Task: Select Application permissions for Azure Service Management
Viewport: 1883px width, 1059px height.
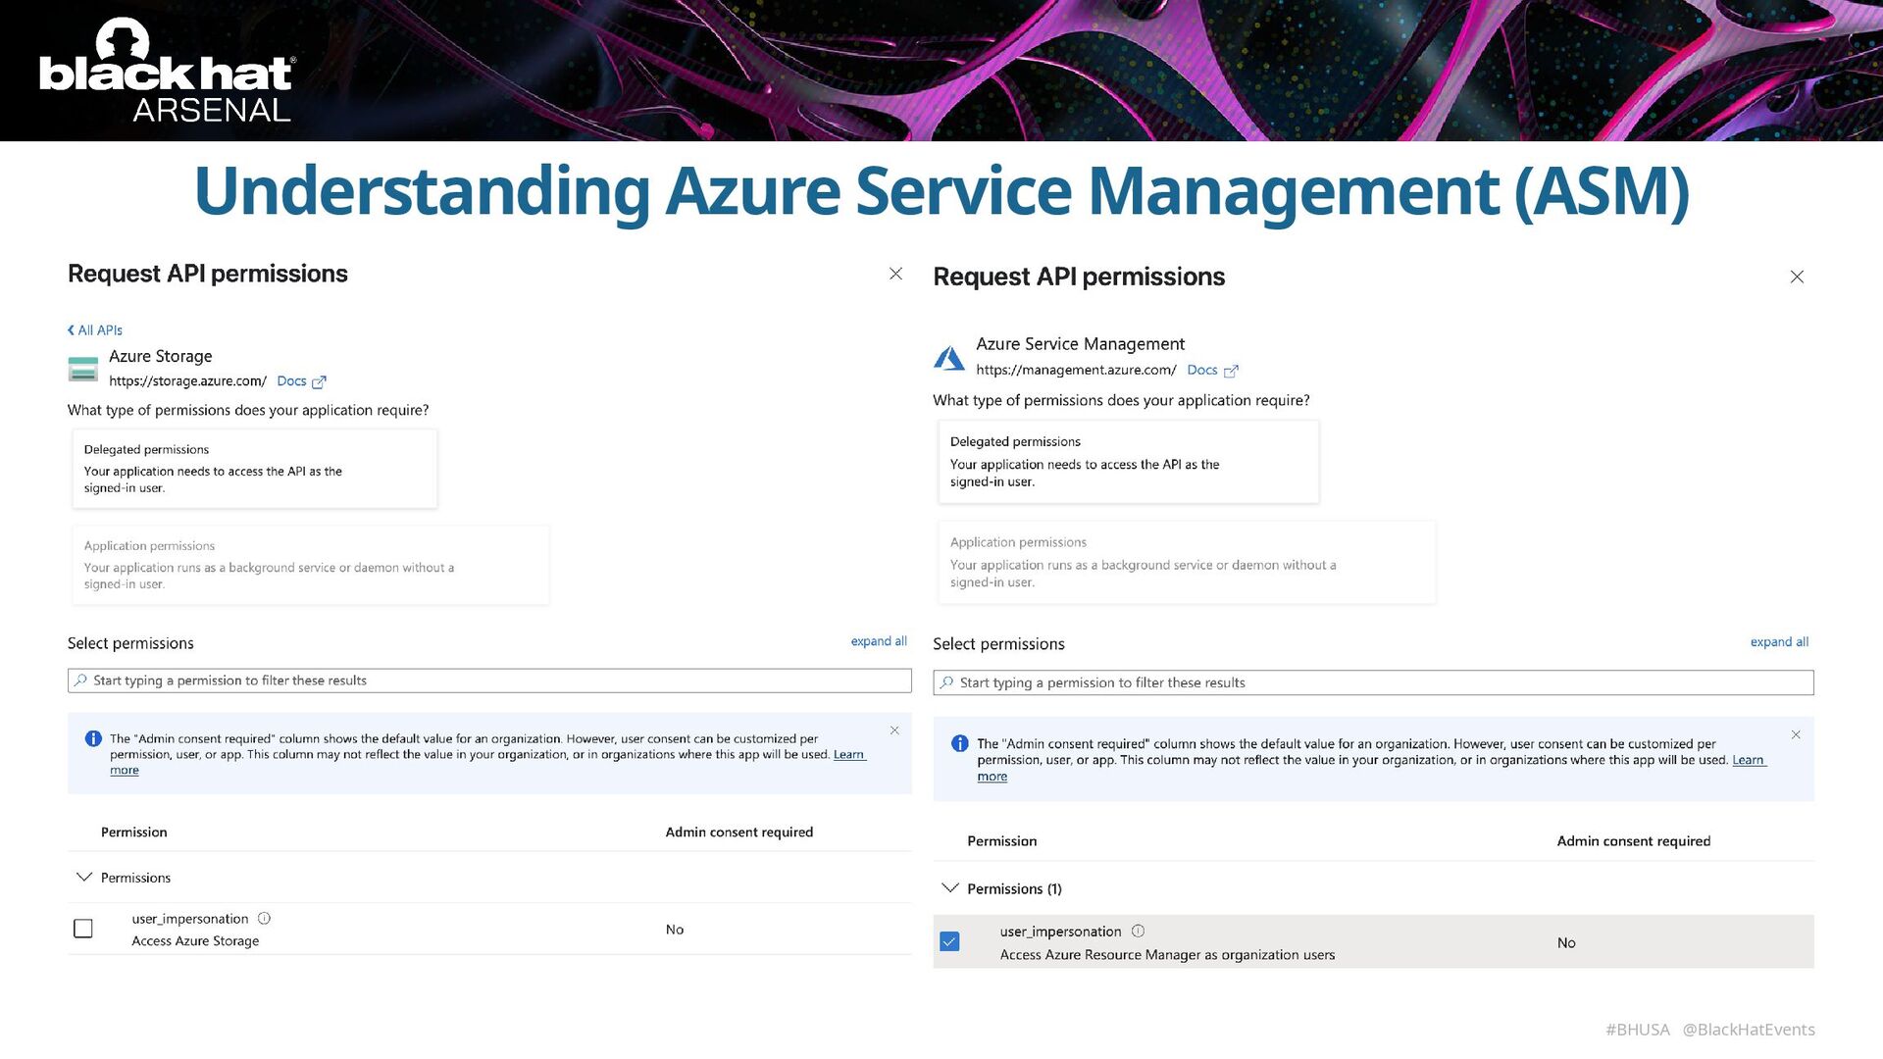Action: pos(1185,562)
